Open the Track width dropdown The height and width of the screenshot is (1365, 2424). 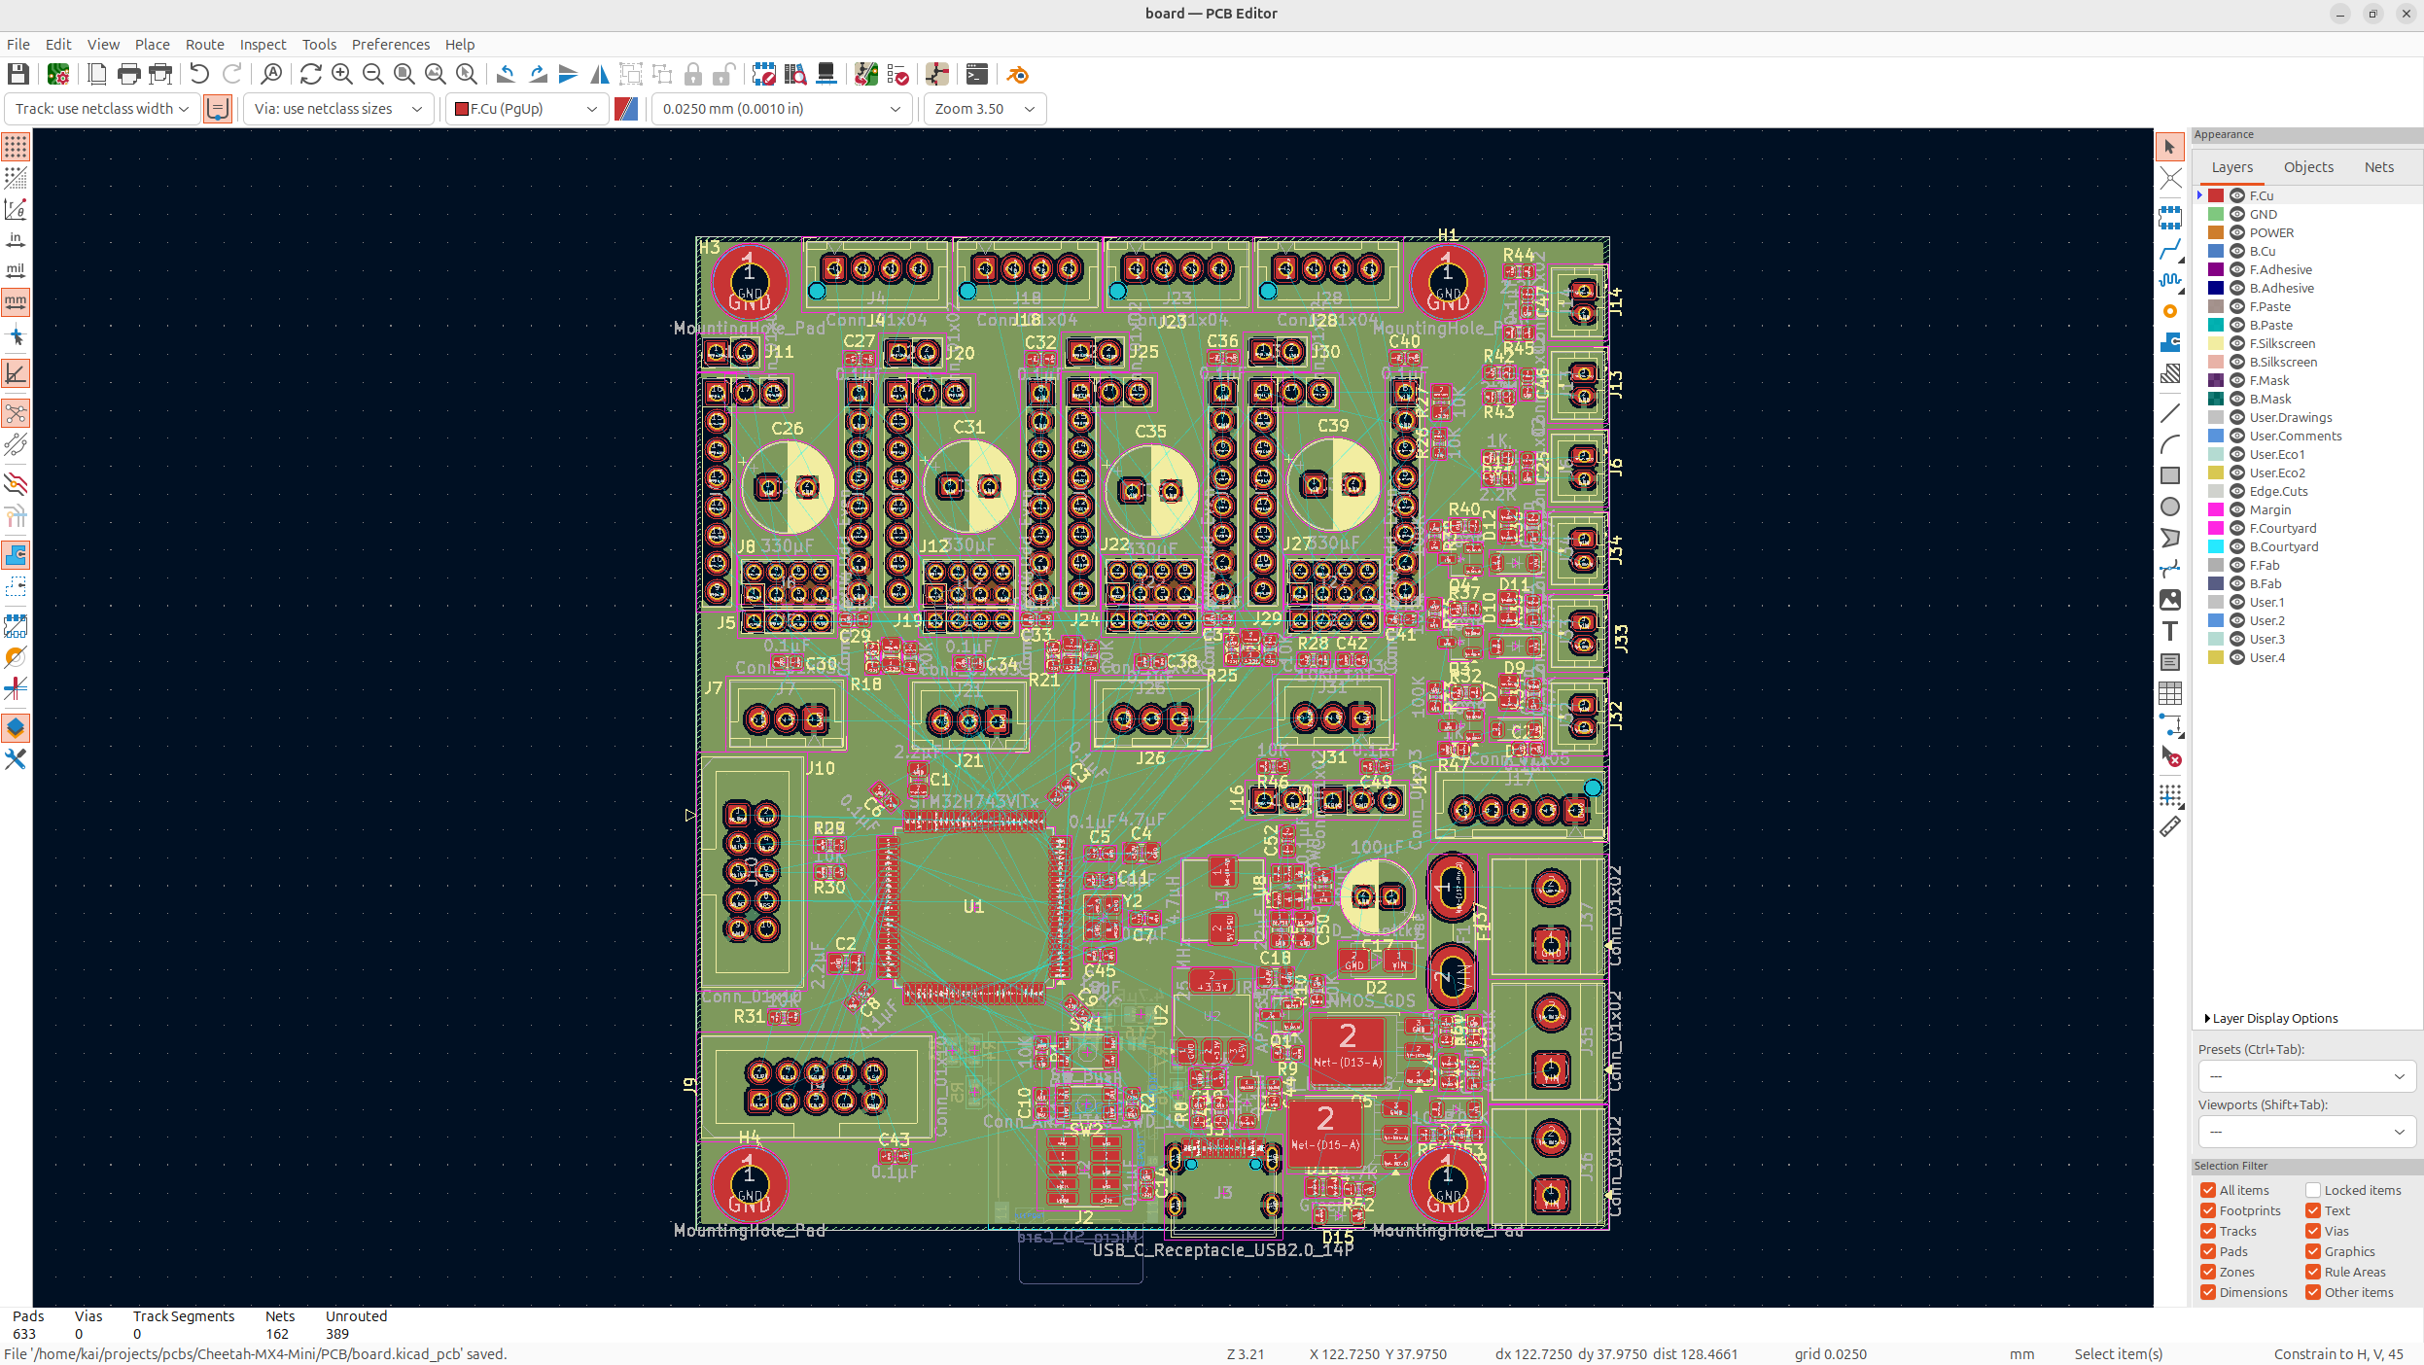pos(102,109)
